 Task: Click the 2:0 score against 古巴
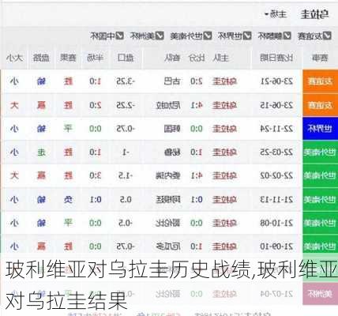click(x=197, y=81)
